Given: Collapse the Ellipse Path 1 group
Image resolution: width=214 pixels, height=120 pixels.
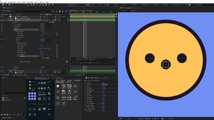Looking at the screenshot, I should (15, 32).
